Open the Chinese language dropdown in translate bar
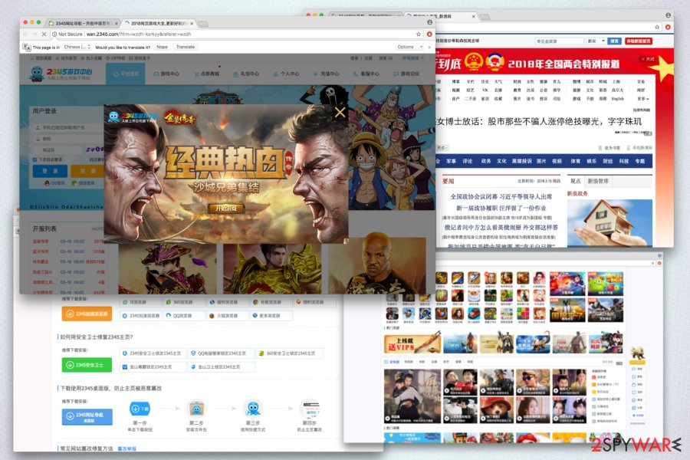 (77, 47)
